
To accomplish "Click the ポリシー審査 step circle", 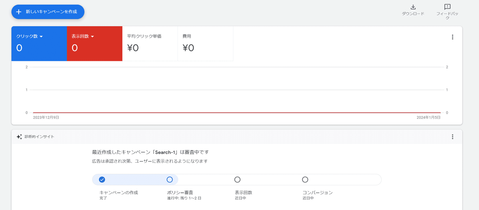I will point(170,180).
